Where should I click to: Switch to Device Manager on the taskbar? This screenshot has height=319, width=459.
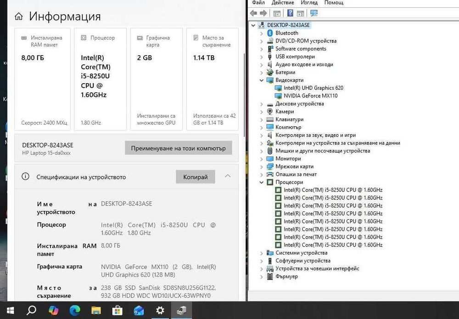click(181, 310)
